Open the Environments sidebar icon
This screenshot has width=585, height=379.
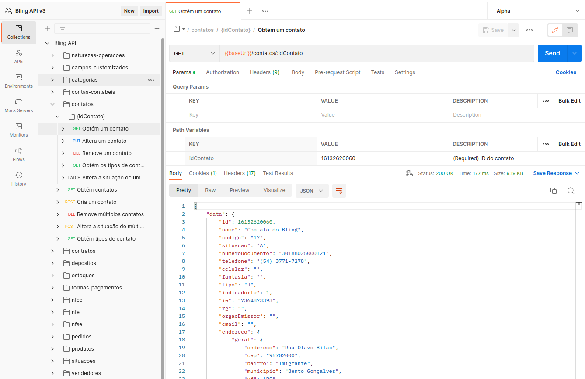(x=19, y=81)
